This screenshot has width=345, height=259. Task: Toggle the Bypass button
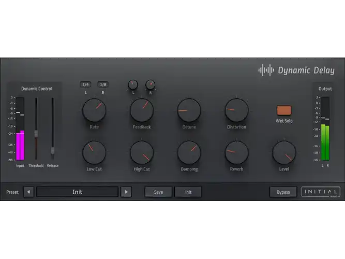283,192
